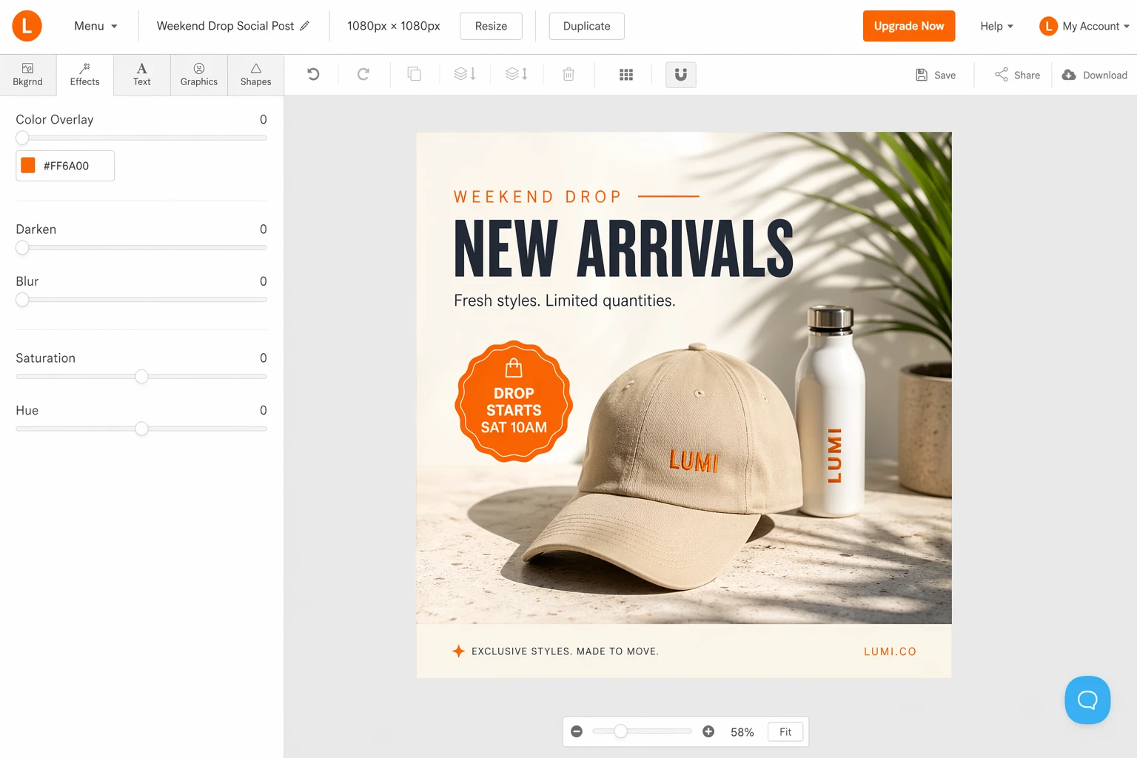Switch to the Text tab
This screenshot has height=758, width=1137.
click(141, 74)
